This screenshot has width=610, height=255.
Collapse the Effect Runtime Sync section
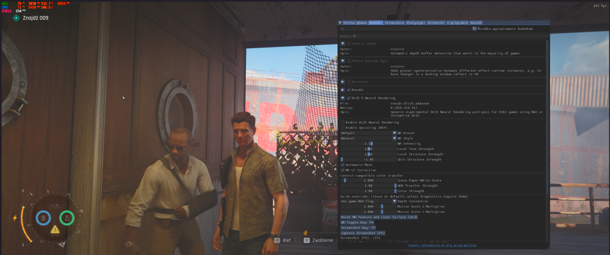pos(342,61)
